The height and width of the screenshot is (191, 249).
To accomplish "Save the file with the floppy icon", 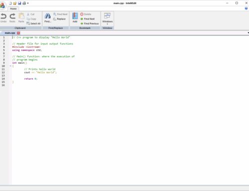I will tap(19, 3).
